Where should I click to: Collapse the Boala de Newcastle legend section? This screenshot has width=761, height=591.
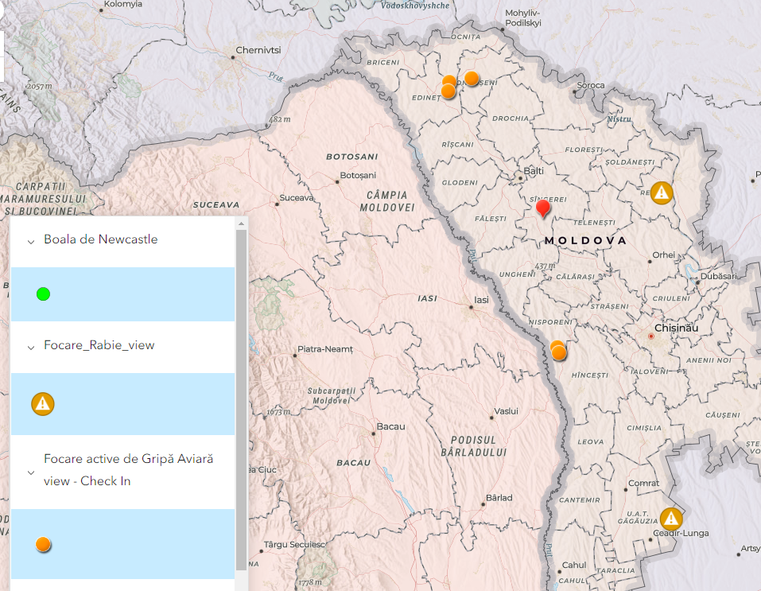[x=30, y=240]
